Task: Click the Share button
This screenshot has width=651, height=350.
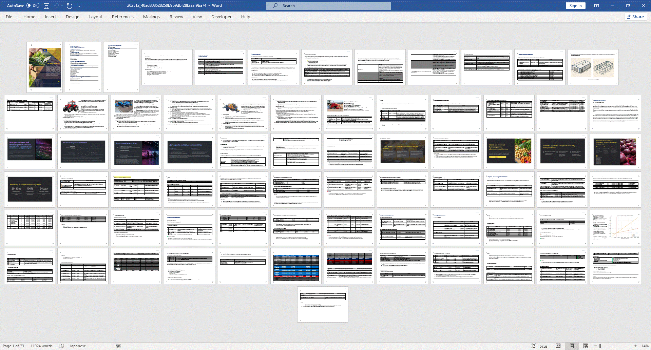Action: click(635, 17)
